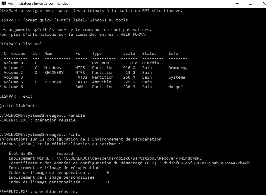
Task: Click the 'PIERMAR' volume name
Action: click(52, 82)
